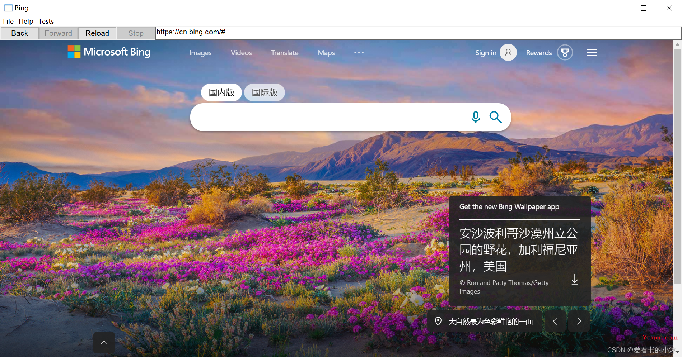Click the Back button
This screenshot has width=682, height=357.
click(20, 33)
